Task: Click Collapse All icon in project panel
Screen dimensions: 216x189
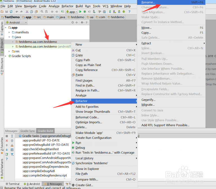Action: (77, 22)
